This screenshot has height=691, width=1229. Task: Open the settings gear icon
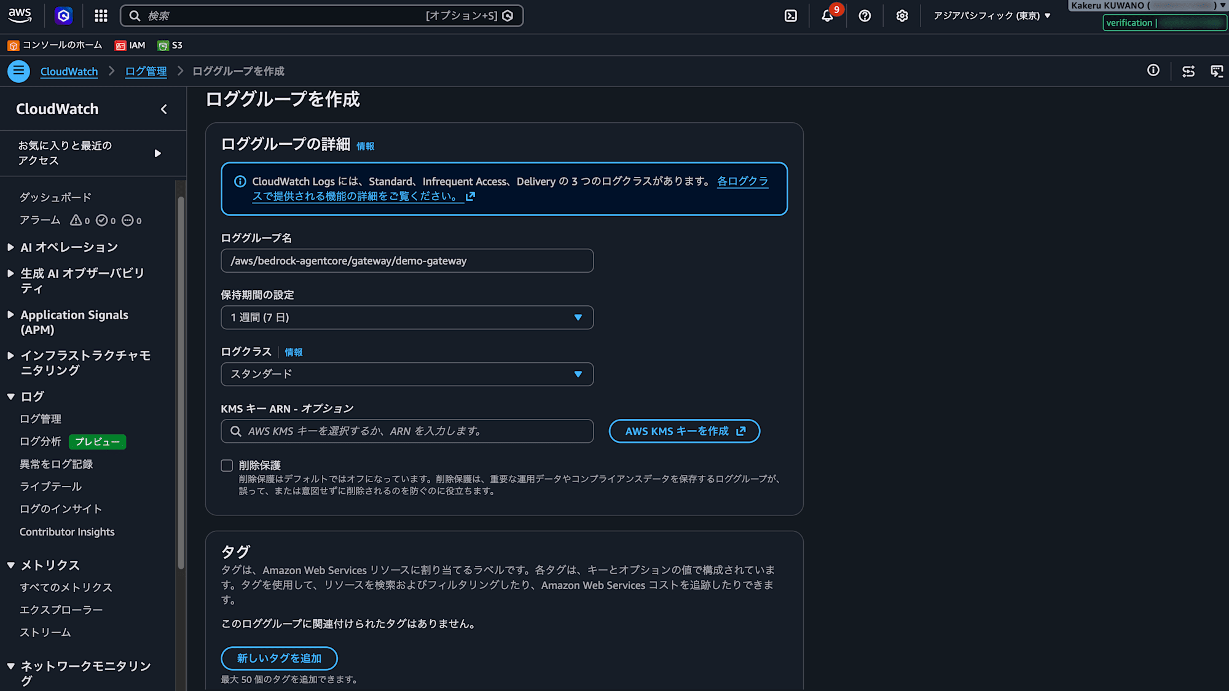(x=901, y=16)
